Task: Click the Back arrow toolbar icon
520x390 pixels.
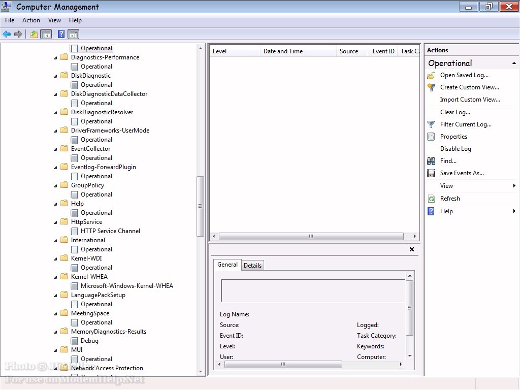Action: [x=7, y=34]
